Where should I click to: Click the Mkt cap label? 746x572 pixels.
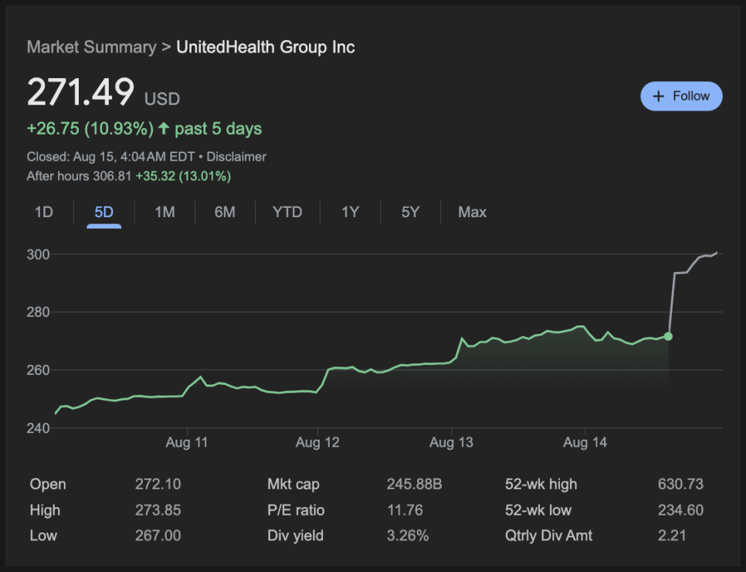(x=293, y=484)
